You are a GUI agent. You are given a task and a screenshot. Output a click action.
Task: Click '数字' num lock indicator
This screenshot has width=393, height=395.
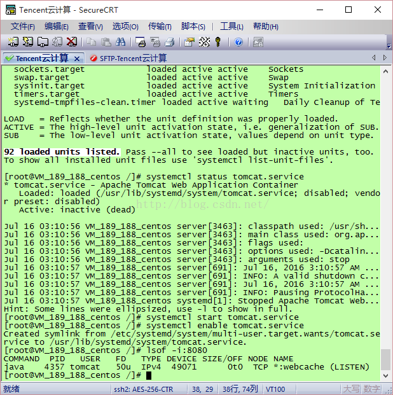click(371, 389)
